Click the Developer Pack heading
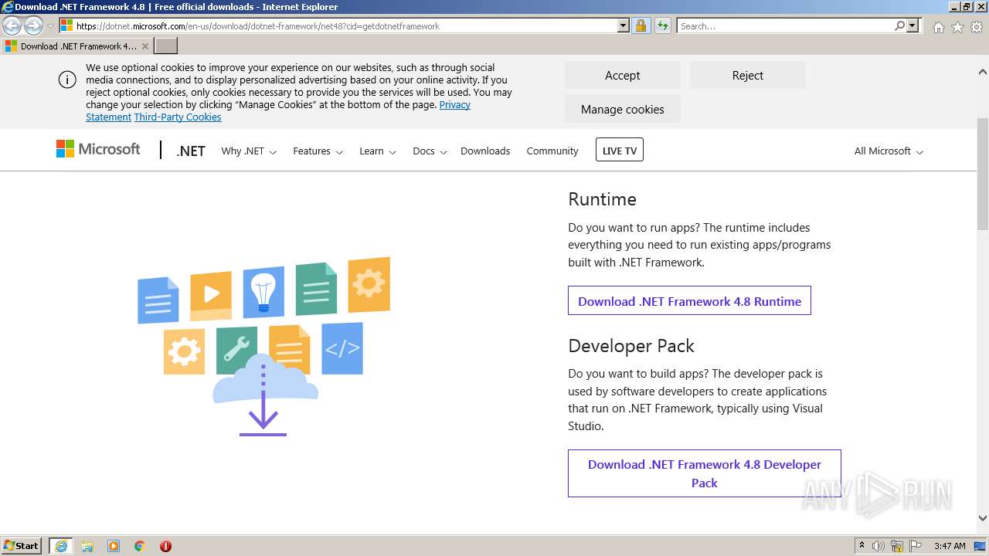 click(x=631, y=346)
